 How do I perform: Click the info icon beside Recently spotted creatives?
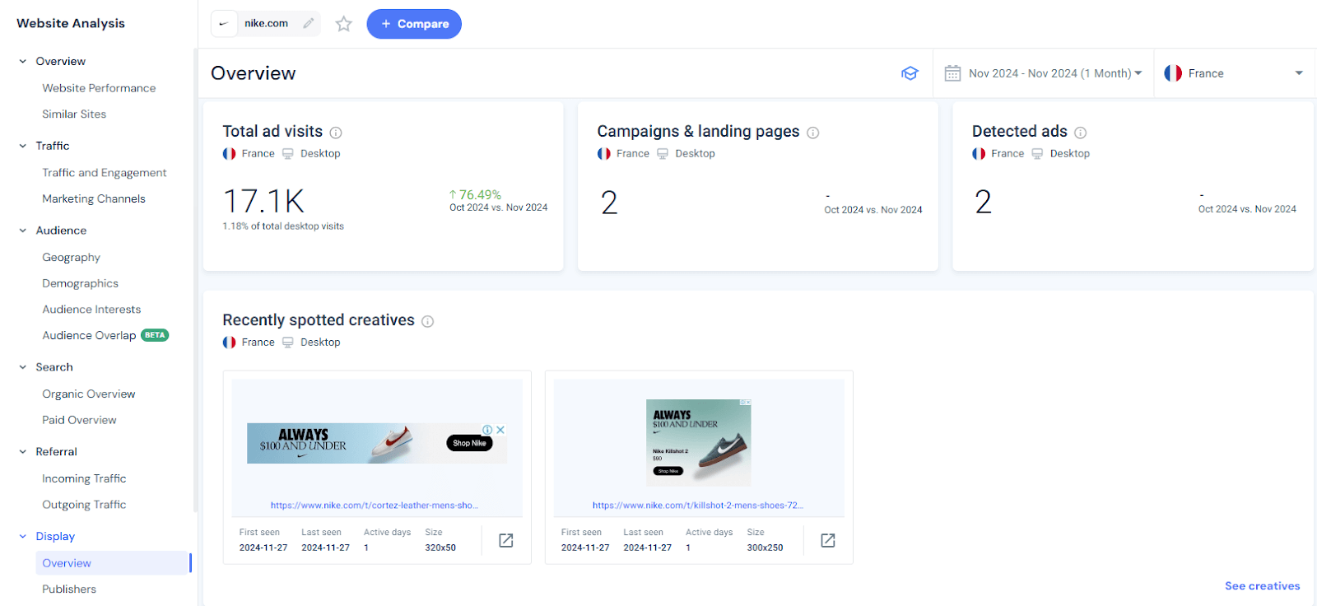coord(428,321)
